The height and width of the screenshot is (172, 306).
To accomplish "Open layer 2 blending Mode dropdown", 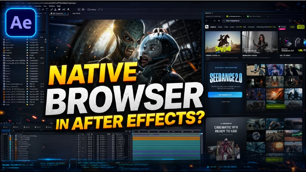I will point(91,138).
